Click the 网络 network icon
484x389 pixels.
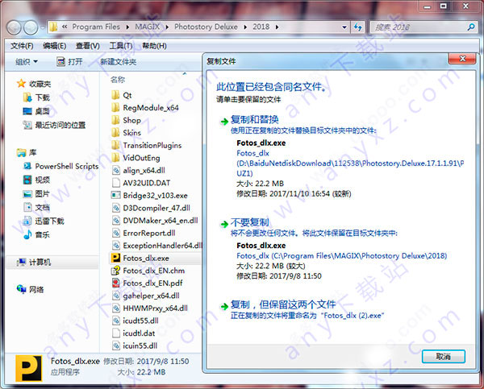click(x=21, y=289)
